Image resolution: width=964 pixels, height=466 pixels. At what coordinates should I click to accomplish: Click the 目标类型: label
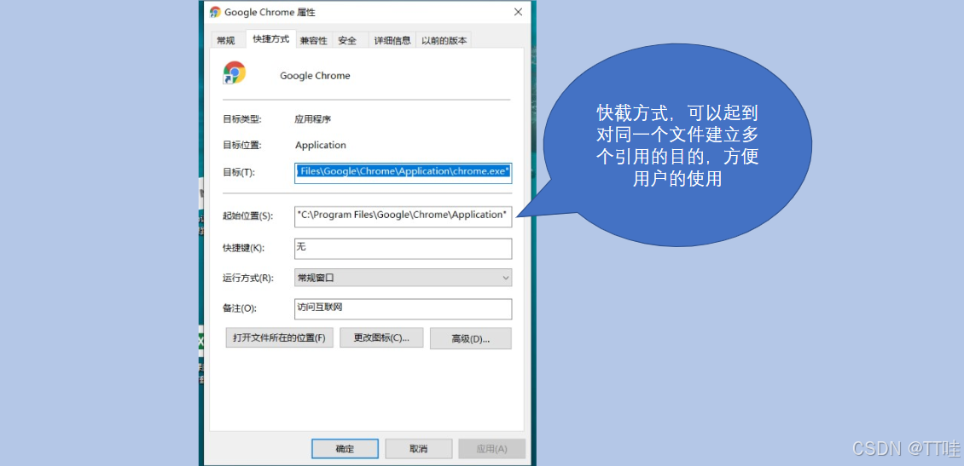242,119
